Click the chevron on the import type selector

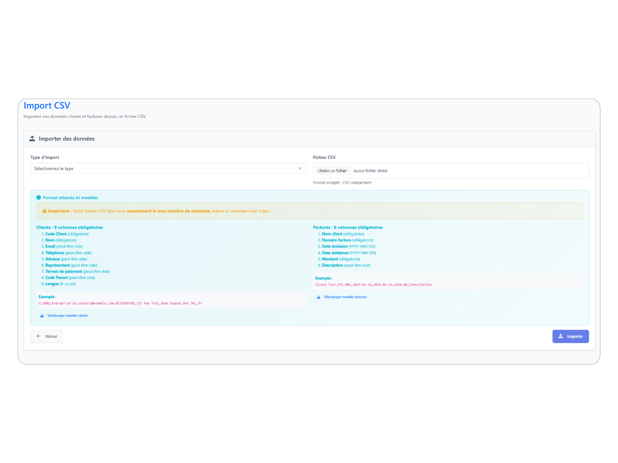(300, 168)
